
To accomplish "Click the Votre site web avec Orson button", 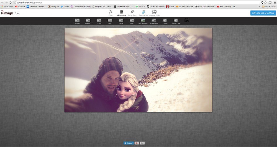I will 263,13.
